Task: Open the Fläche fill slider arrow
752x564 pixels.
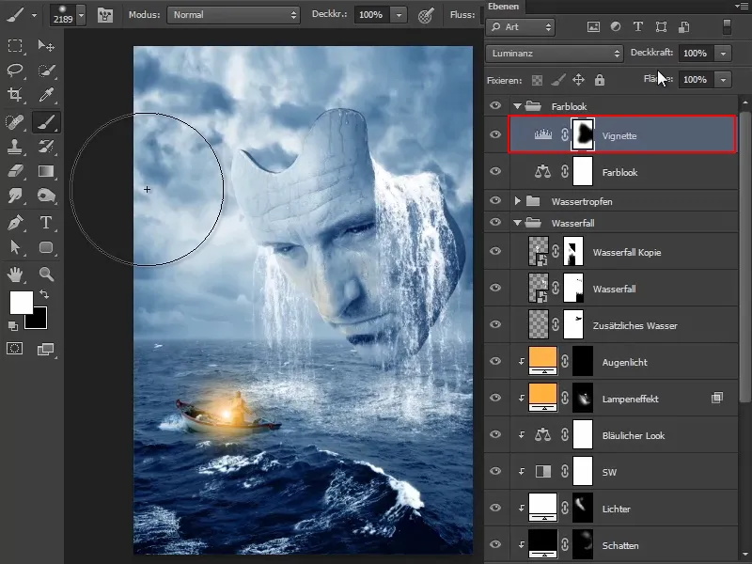Action: click(x=723, y=80)
